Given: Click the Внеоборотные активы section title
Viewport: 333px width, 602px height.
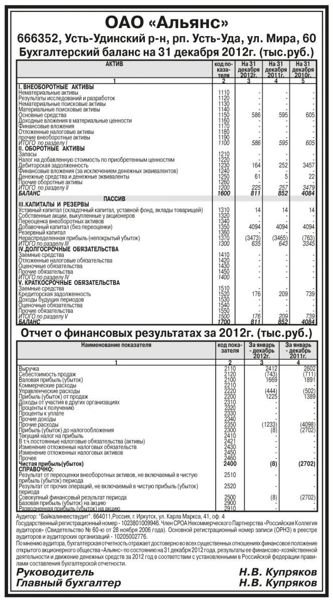Looking at the screenshot, I should pos(49,87).
